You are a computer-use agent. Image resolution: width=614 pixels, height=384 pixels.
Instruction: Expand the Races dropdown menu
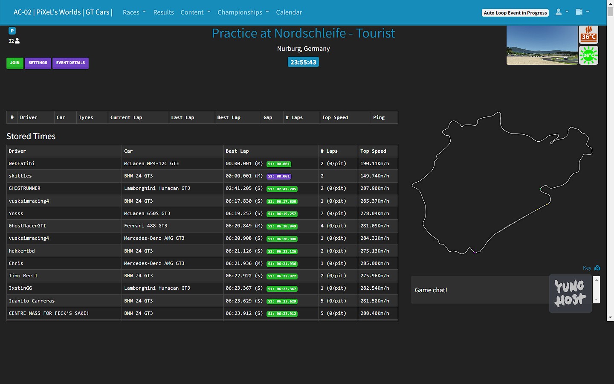coord(134,12)
